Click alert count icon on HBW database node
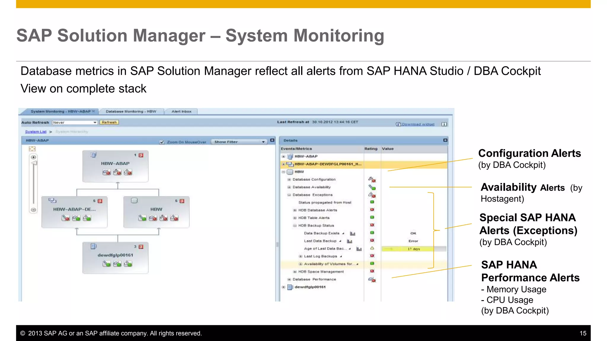The height and width of the screenshot is (341, 607). 182,201
